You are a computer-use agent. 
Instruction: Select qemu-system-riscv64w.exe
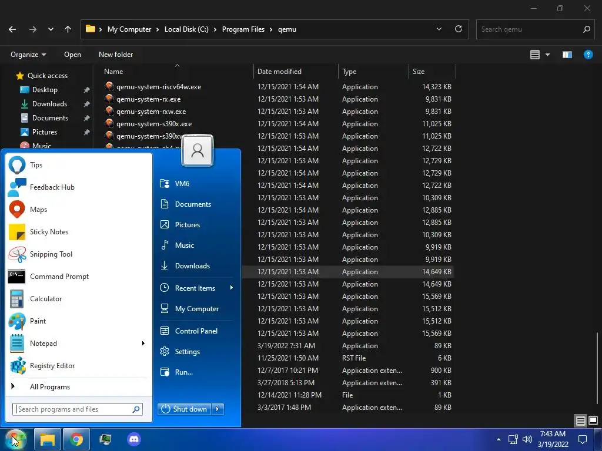coord(159,87)
